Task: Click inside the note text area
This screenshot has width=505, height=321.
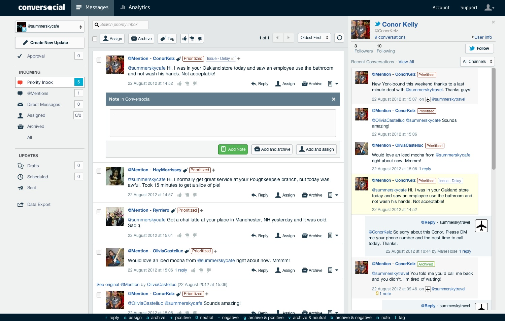Action: [x=223, y=123]
